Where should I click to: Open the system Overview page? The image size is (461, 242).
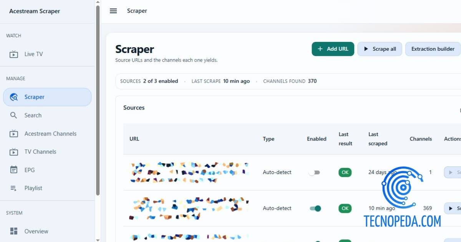(47, 231)
